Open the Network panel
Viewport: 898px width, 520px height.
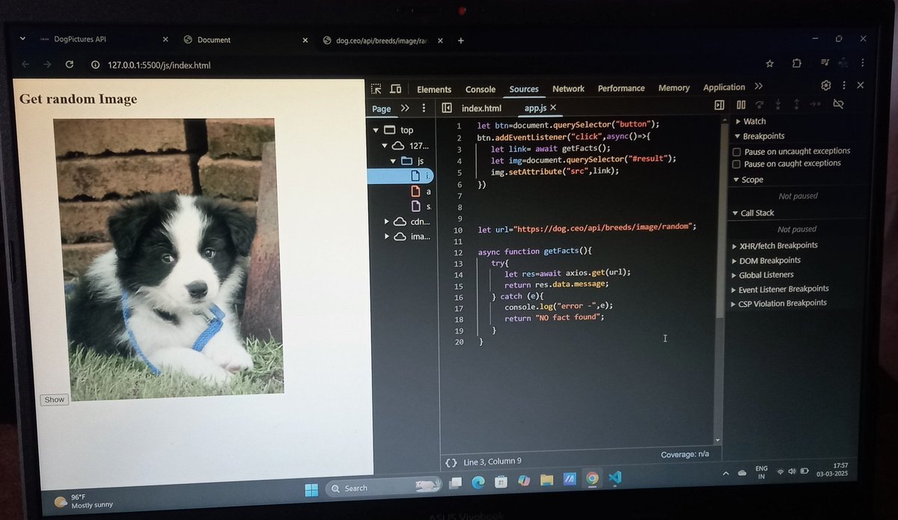(x=568, y=88)
